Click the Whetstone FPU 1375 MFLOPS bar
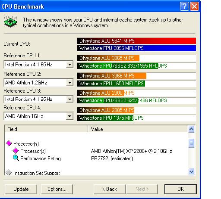Screen dimensions: 221x199 [x=136, y=118]
